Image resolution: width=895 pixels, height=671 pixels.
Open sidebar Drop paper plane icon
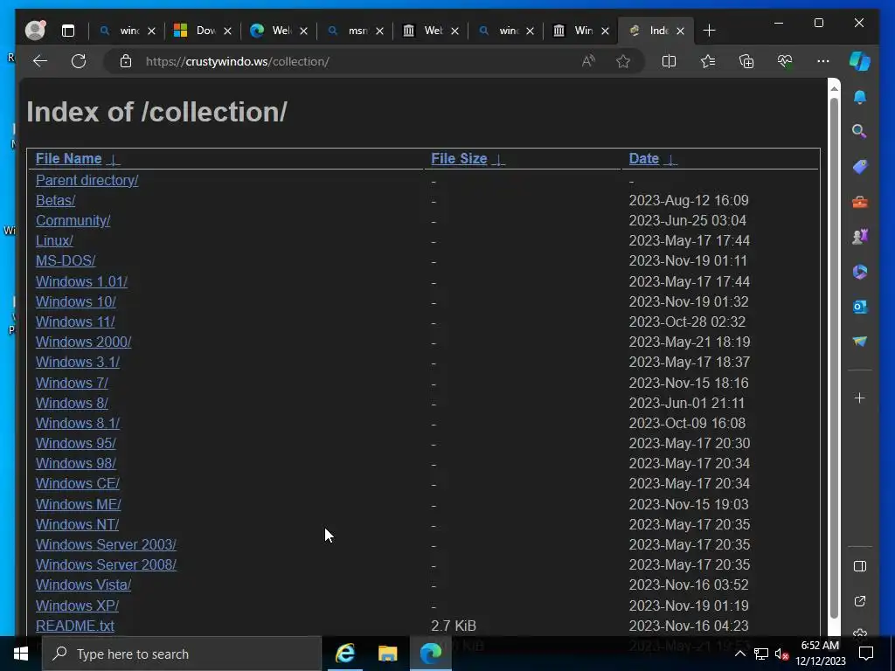(x=860, y=342)
